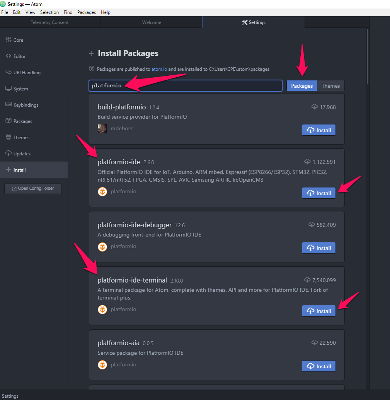Click the Keybindings keyboard icon

pyautogui.click(x=9, y=105)
